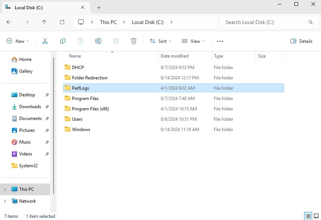This screenshot has height=220, width=321.
Task: Toggle the Details pane
Action: 301,41
